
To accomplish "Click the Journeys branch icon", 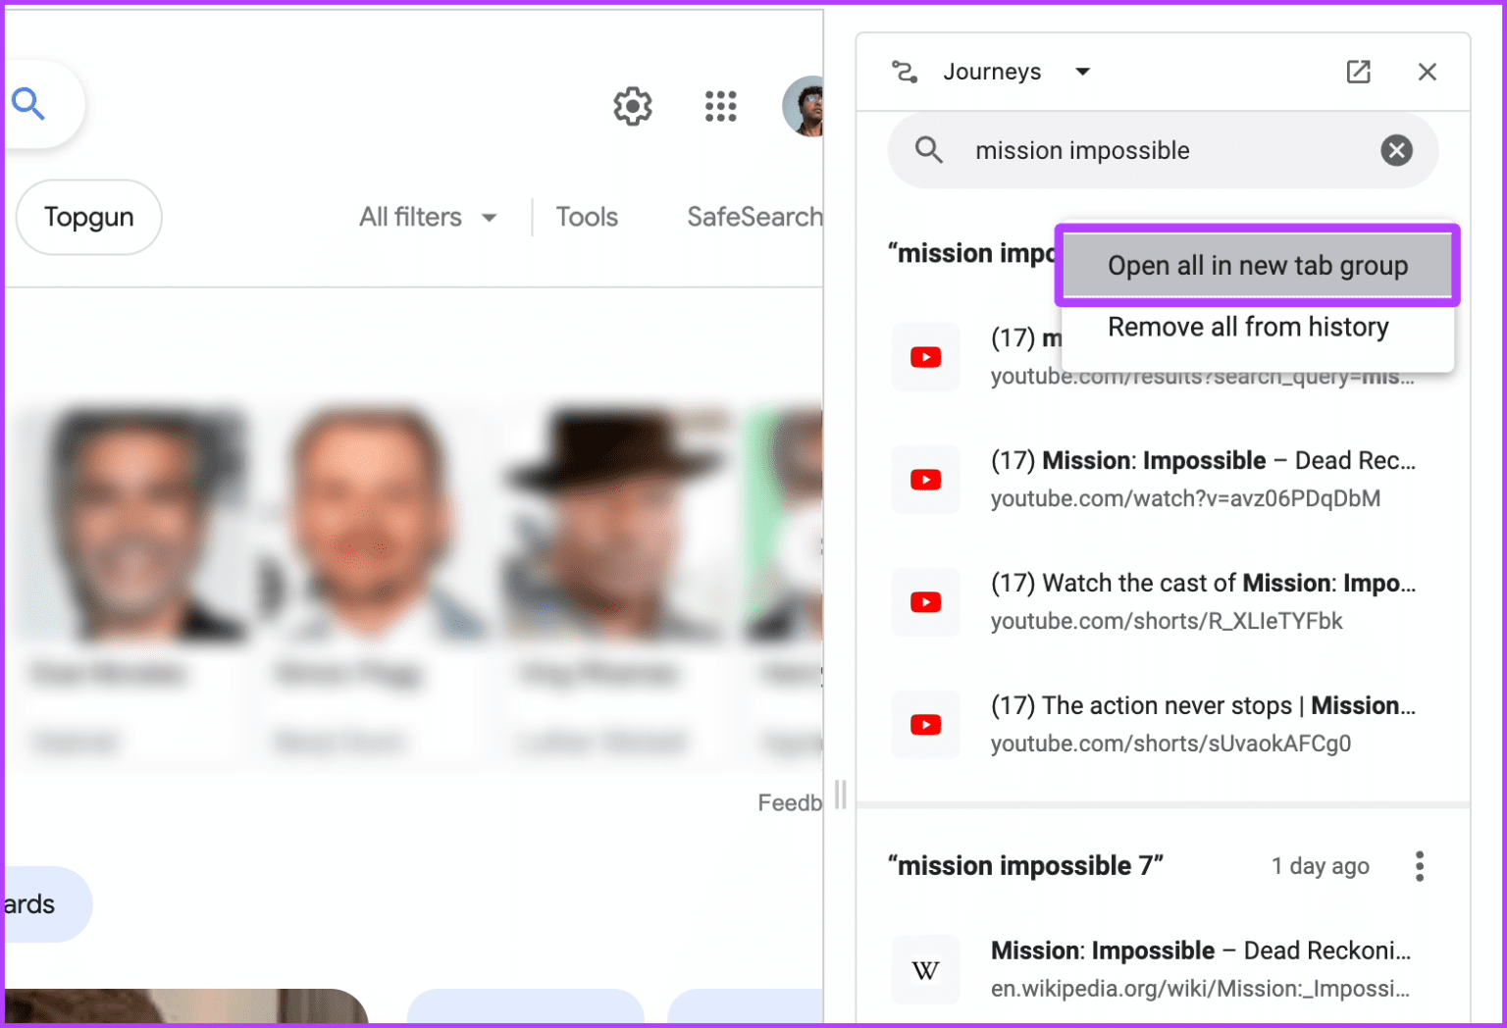I will pyautogui.click(x=905, y=72).
